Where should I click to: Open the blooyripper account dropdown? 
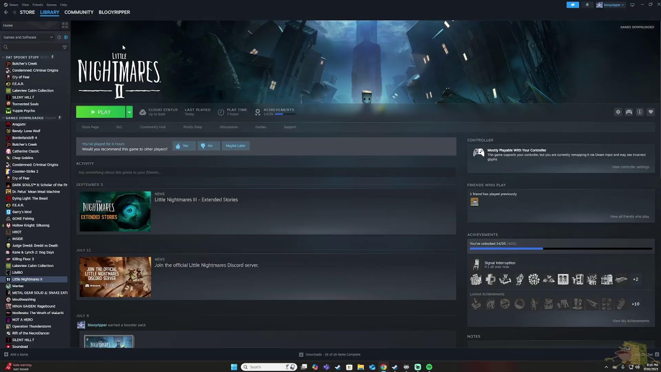click(x=610, y=5)
